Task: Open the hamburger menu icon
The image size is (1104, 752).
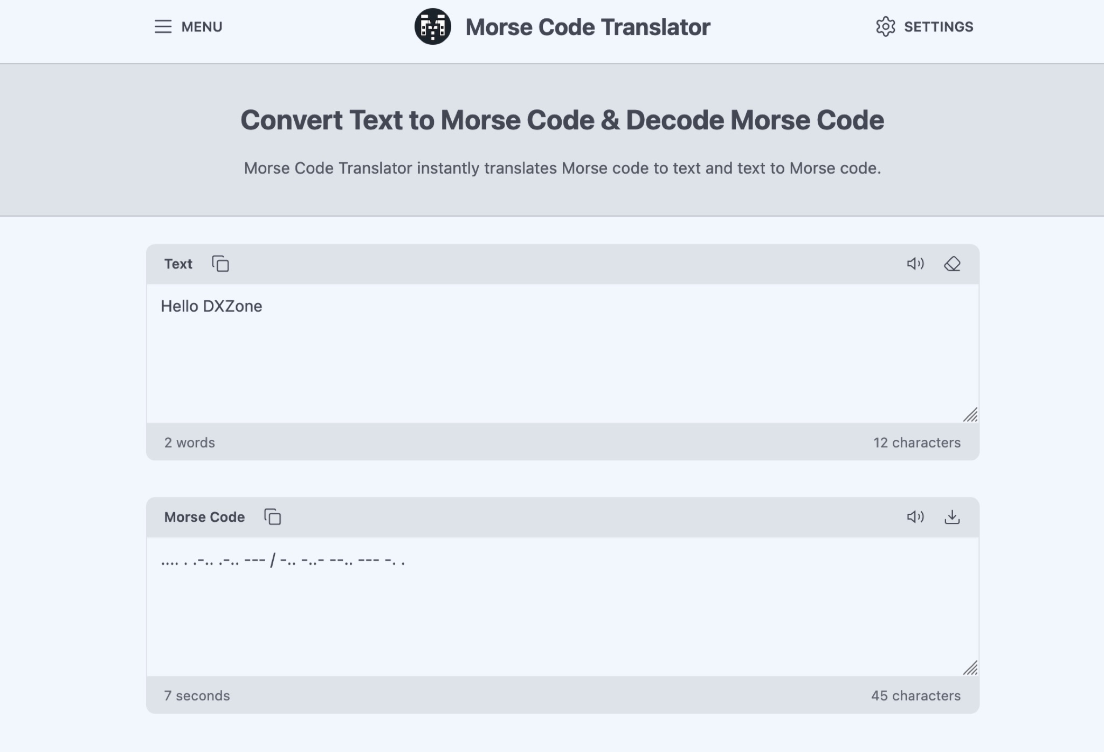Action: (163, 27)
